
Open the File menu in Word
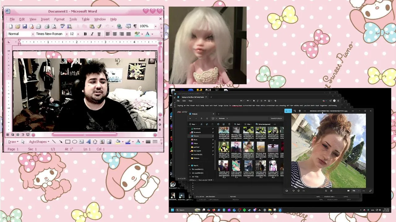tap(12, 19)
